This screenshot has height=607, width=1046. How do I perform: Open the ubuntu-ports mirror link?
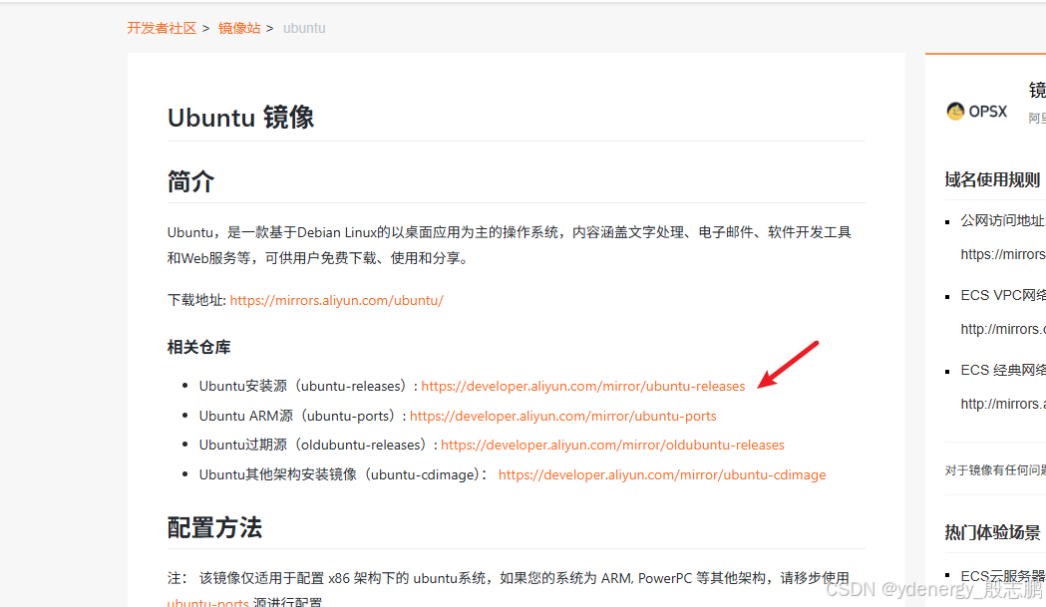coord(563,416)
